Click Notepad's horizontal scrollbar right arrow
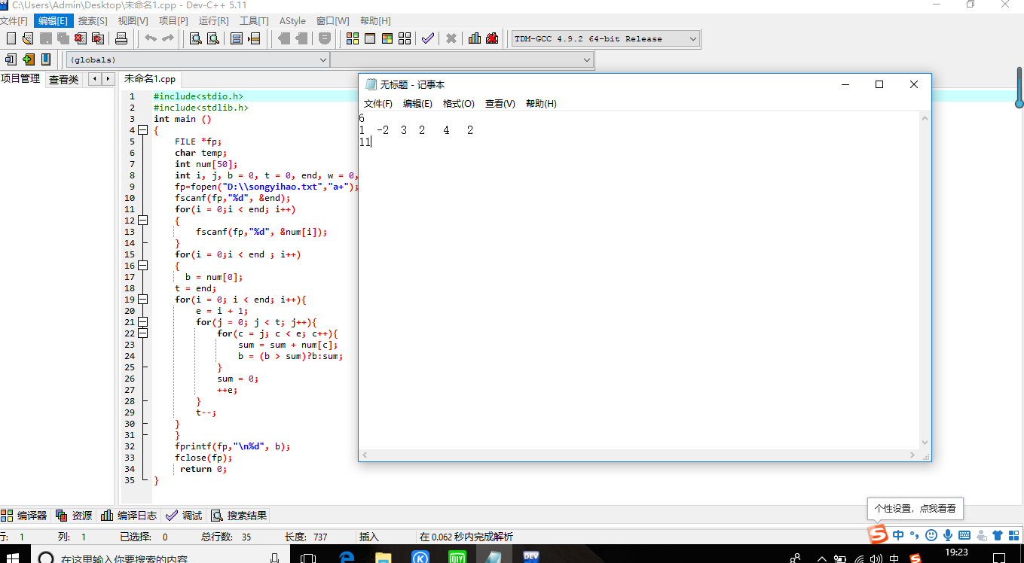 [914, 455]
